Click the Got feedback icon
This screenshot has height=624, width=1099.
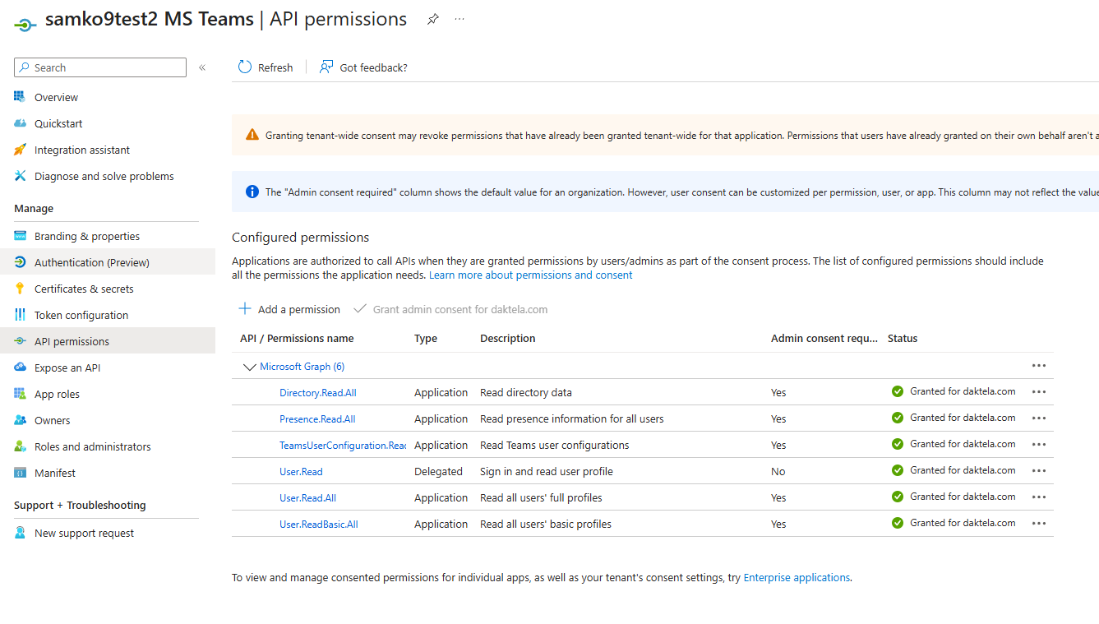326,67
